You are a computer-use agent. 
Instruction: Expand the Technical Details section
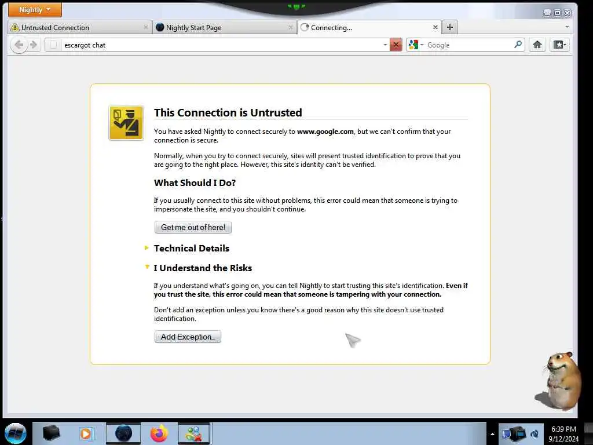point(191,248)
